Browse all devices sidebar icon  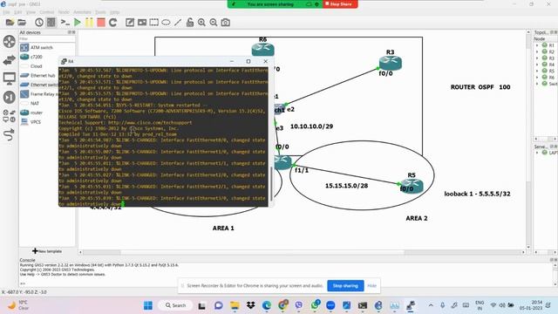(10, 116)
